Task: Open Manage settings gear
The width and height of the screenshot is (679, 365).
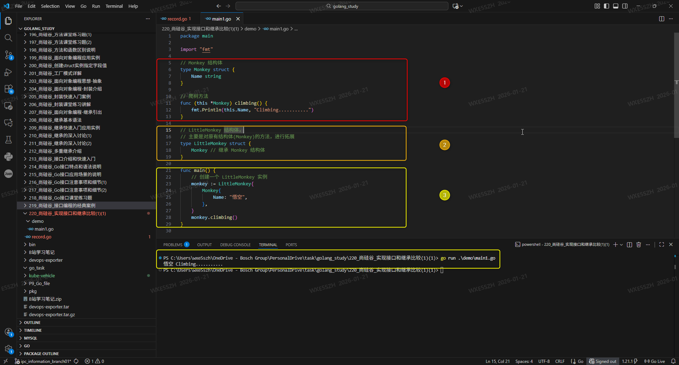Action: click(x=8, y=349)
